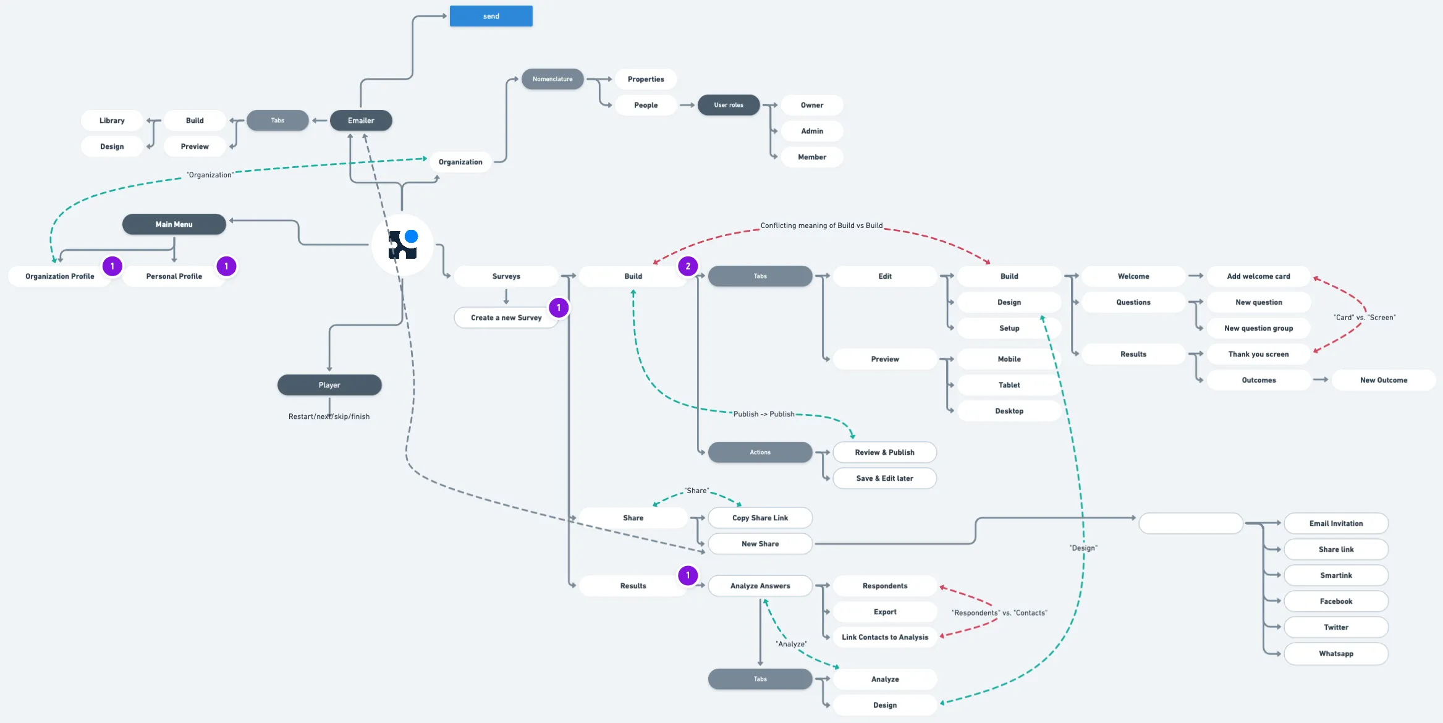This screenshot has width=1443, height=723.
Task: Select the New question group node
Action: 1259,328
